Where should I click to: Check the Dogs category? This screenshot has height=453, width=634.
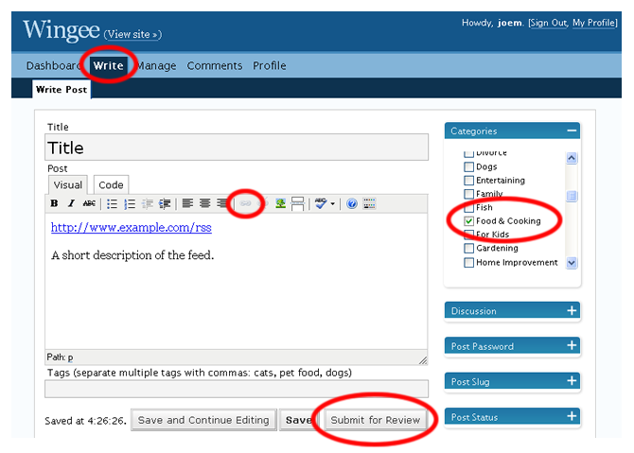click(x=468, y=166)
